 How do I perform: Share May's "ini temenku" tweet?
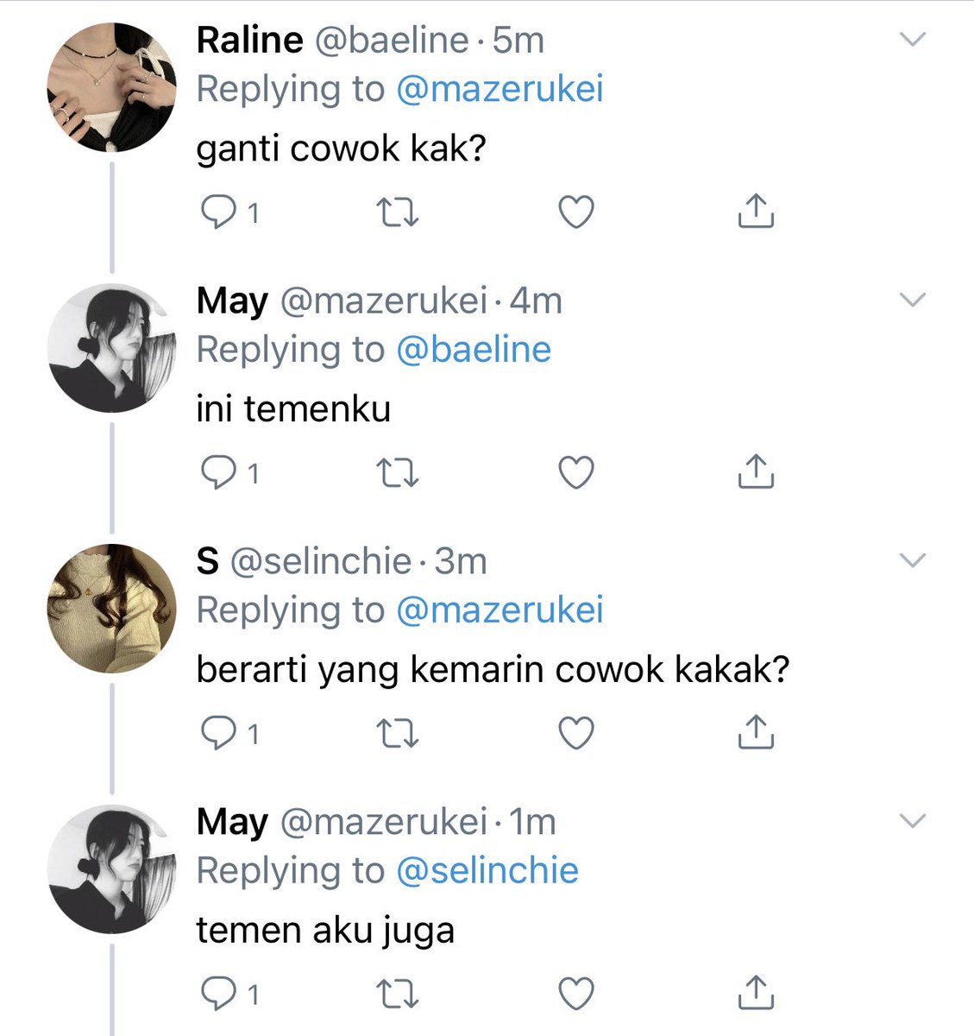pyautogui.click(x=756, y=472)
